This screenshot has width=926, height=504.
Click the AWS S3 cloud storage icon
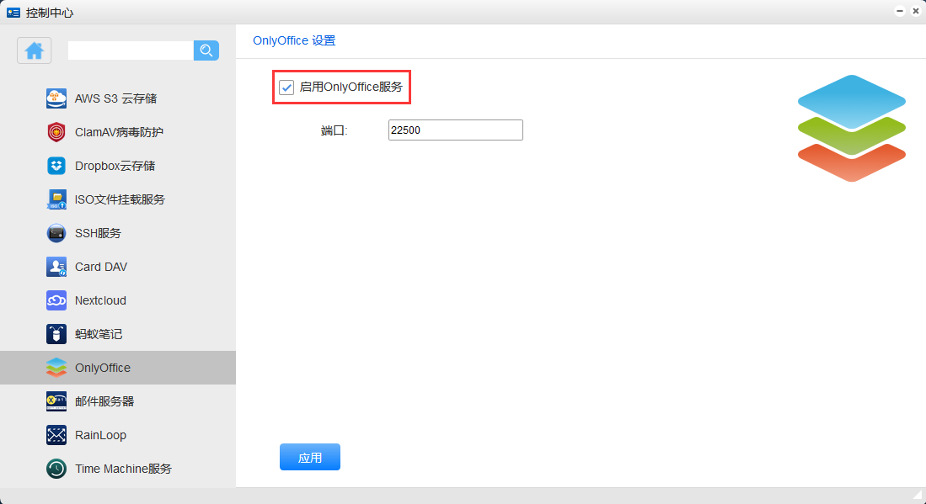56,98
